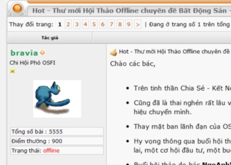Open bravia's blue cat avatar
This screenshot has height=165, width=231.
click(57, 99)
